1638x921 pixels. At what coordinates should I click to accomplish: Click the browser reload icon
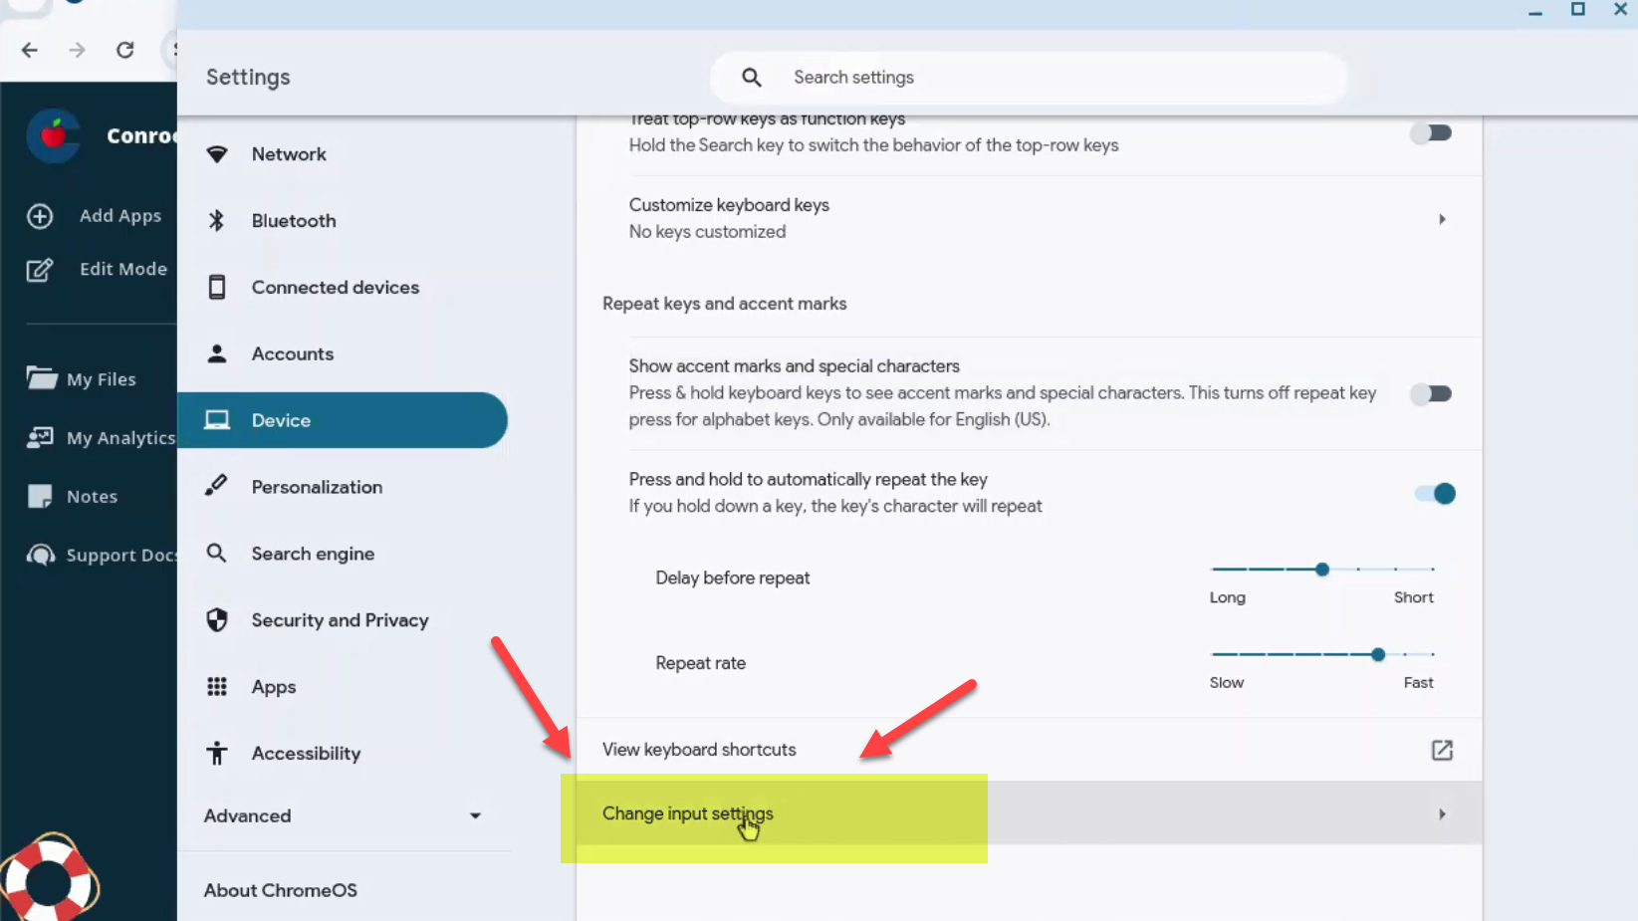coord(125,50)
